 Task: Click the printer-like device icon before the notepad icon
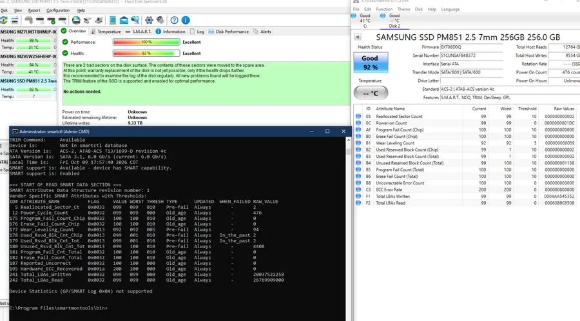99,20
